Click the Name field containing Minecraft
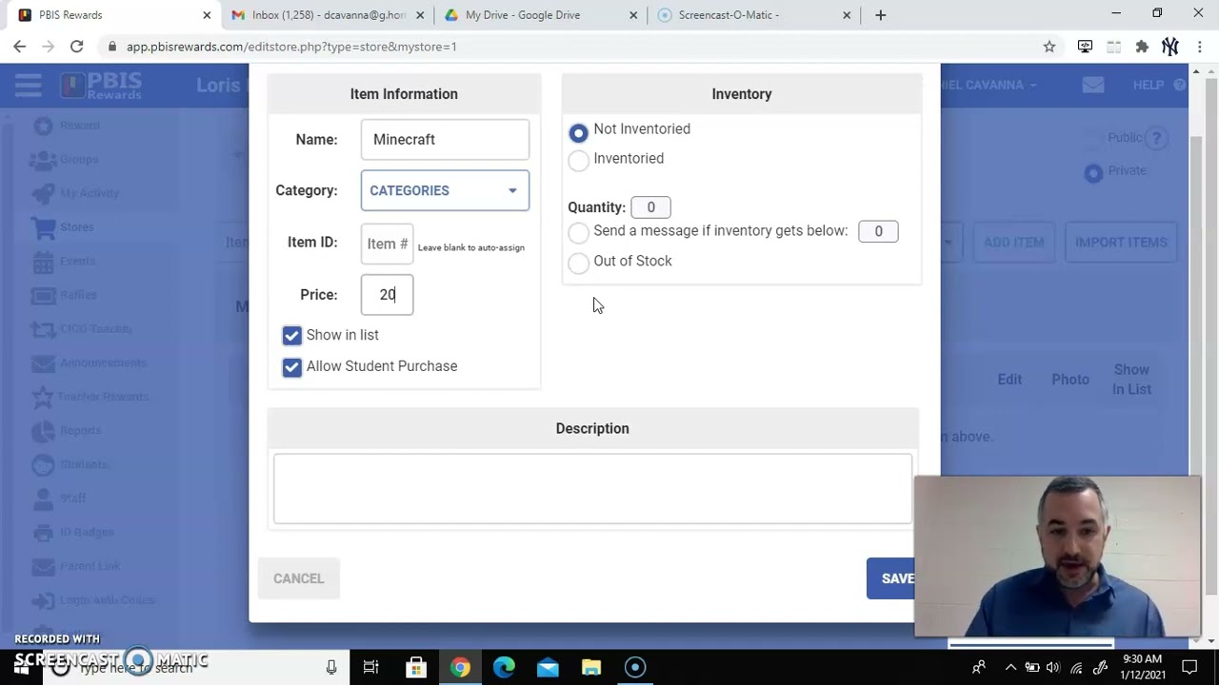Screen dimensions: 1219x685 [x=445, y=139]
